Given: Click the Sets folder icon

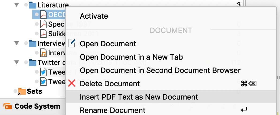Looking at the screenshot, I should (x=22, y=91).
